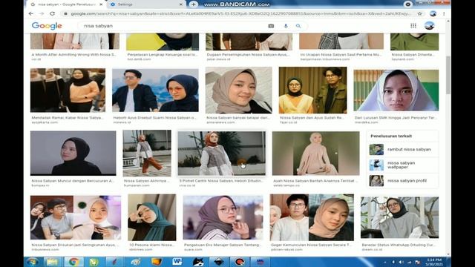475x267 pixels.
Task: Click the browser forward arrow
Action: click(x=42, y=13)
